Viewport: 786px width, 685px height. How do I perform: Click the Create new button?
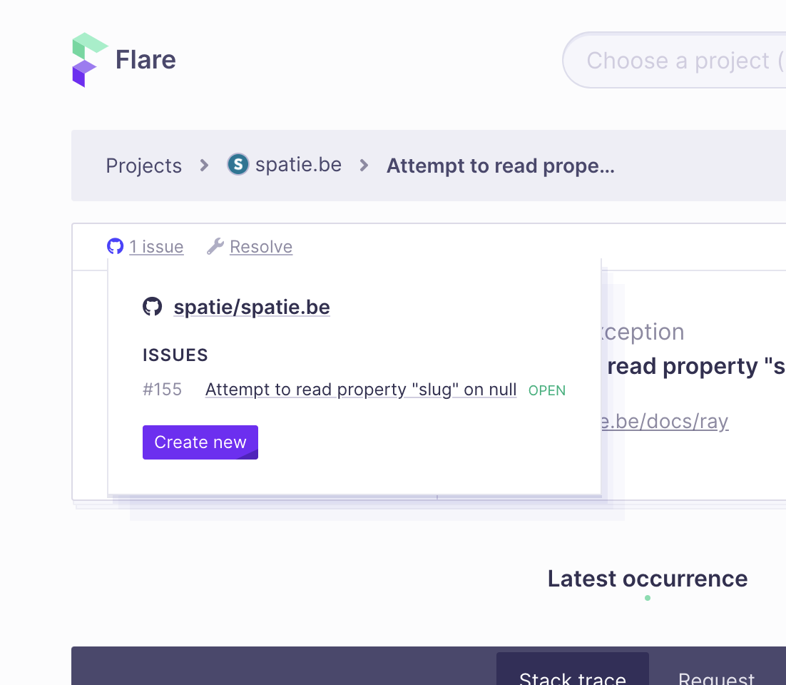pos(200,442)
